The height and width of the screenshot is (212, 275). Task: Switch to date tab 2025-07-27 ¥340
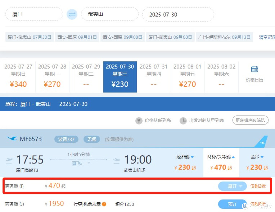pos(18,77)
